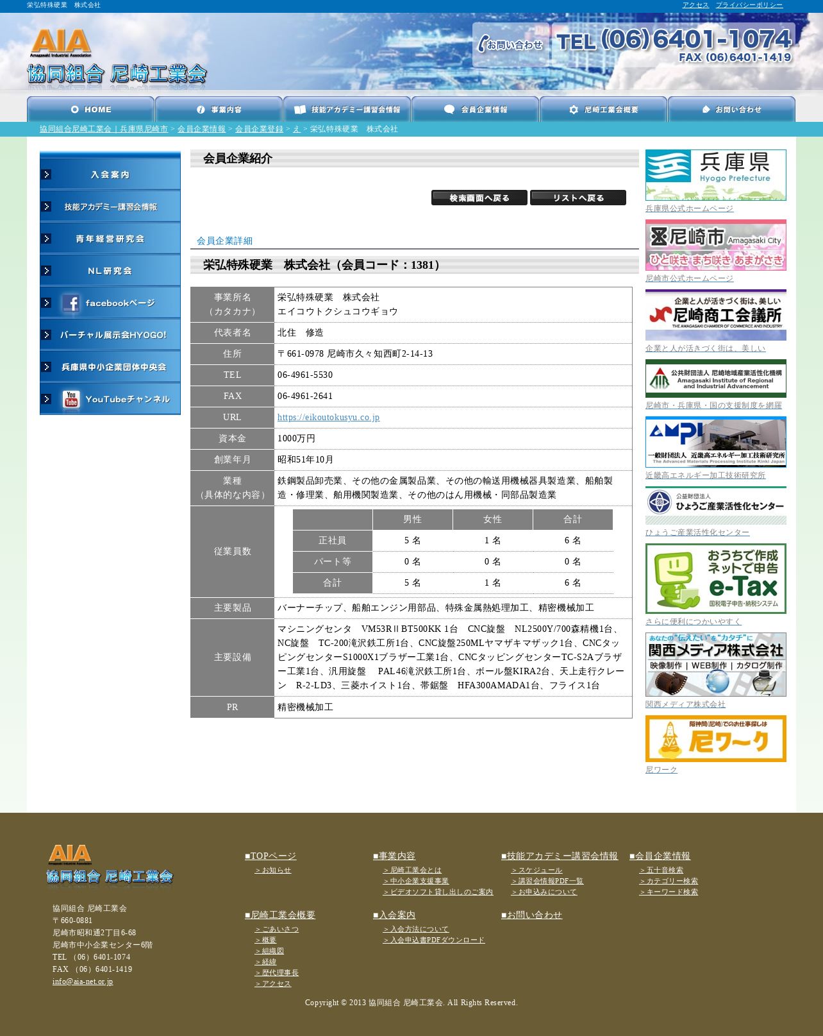The image size is (823, 1036).
Task: Click footer ■TOPページ link
Action: [x=270, y=856]
